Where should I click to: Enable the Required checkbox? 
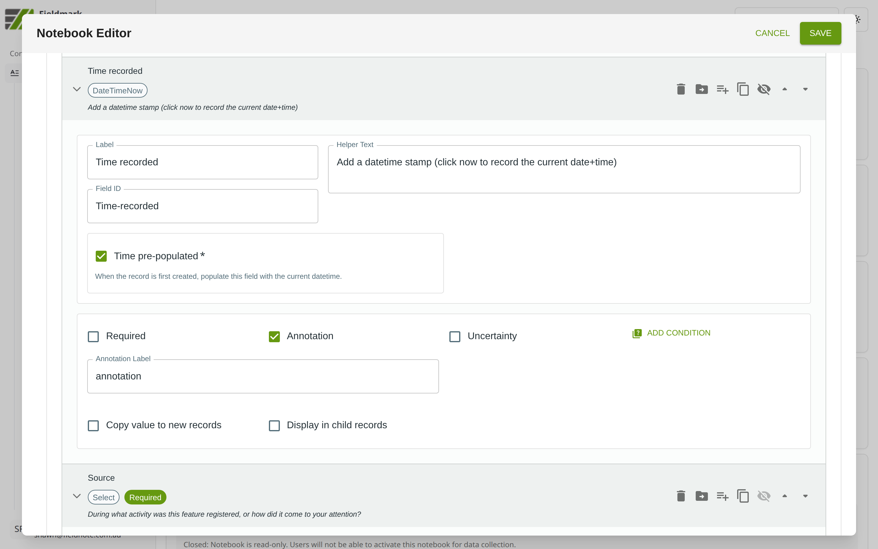[x=93, y=336]
